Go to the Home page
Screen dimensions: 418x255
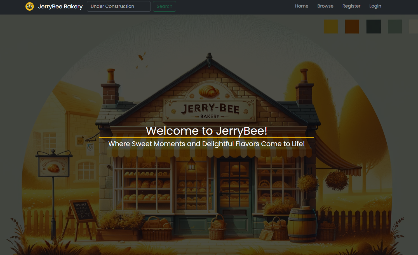click(x=302, y=6)
